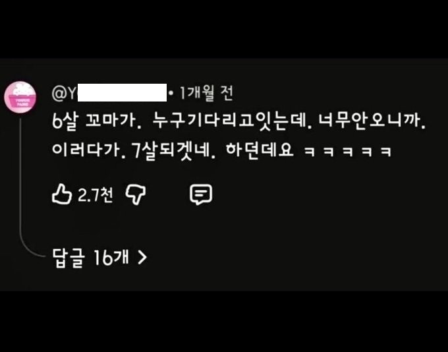Screen dimensions: 448x352
Task: Click the chevron next to 답글 16개
Action: point(142,257)
